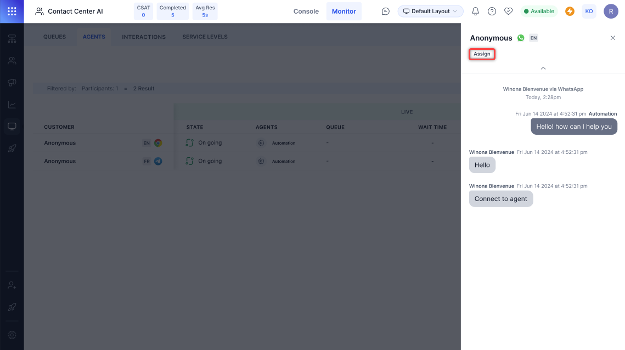The image size is (625, 350).
Task: Close the Anonymous conversation panel
Action: (x=613, y=38)
